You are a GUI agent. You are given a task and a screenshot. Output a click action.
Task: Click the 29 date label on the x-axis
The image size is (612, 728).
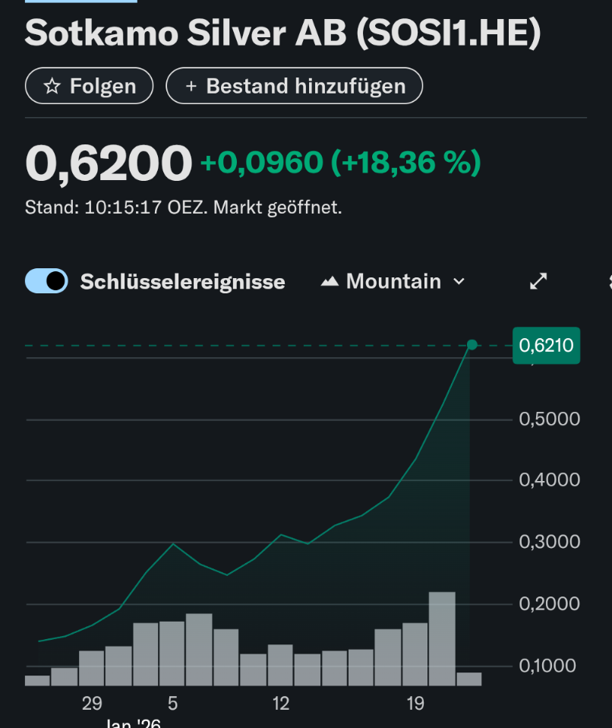[93, 704]
